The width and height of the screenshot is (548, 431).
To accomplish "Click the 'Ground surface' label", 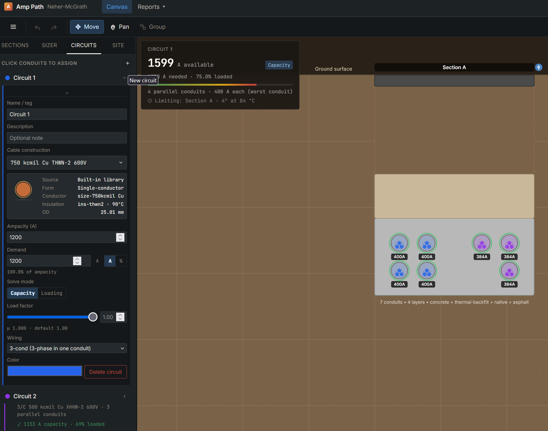I will (333, 69).
